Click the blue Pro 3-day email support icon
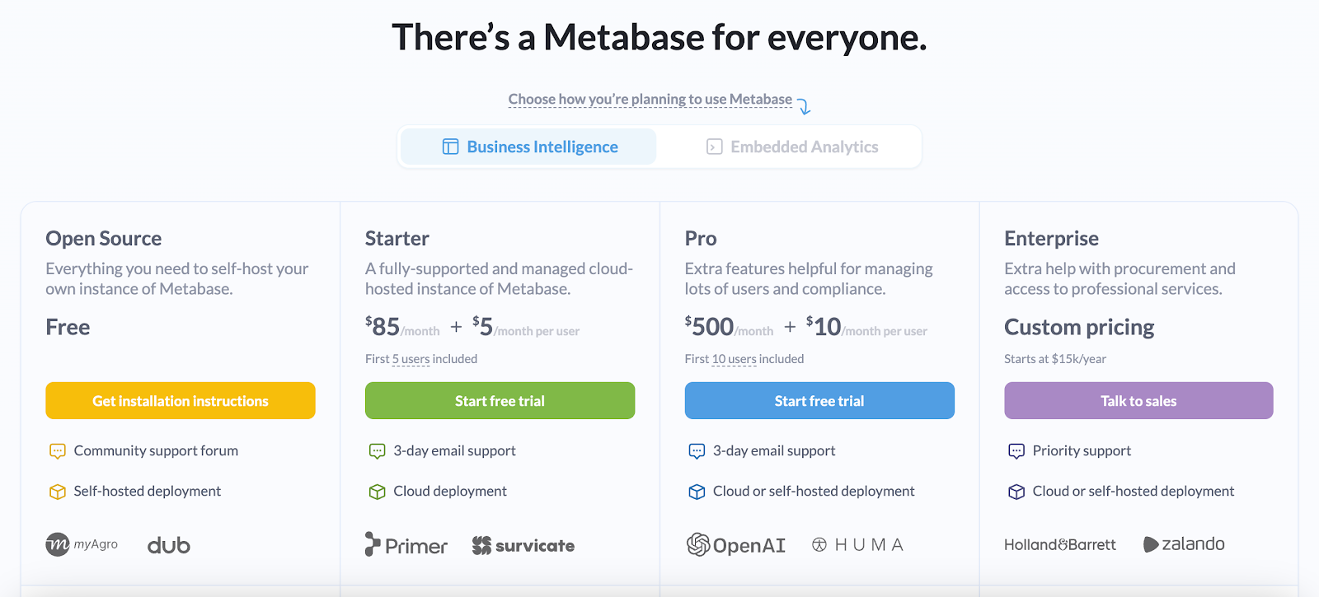Image resolution: width=1319 pixels, height=597 pixels. tap(697, 451)
